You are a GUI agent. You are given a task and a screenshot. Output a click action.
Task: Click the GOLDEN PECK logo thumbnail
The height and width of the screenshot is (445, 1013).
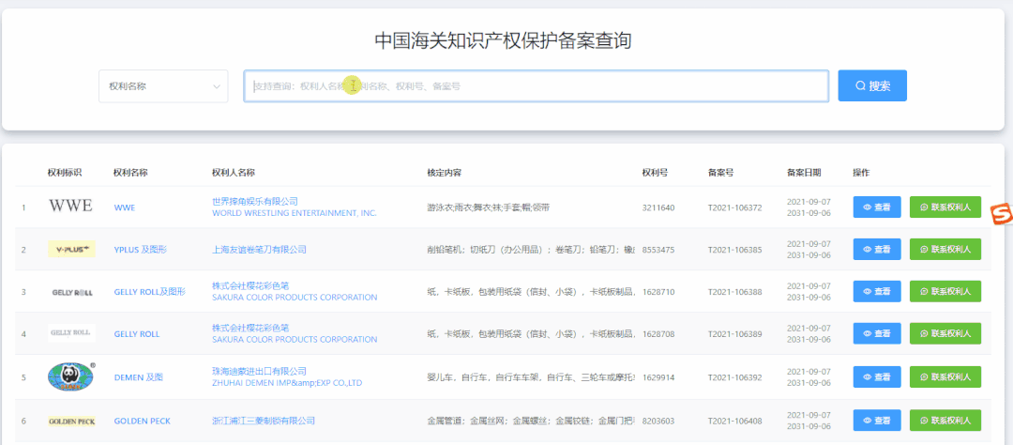click(71, 422)
